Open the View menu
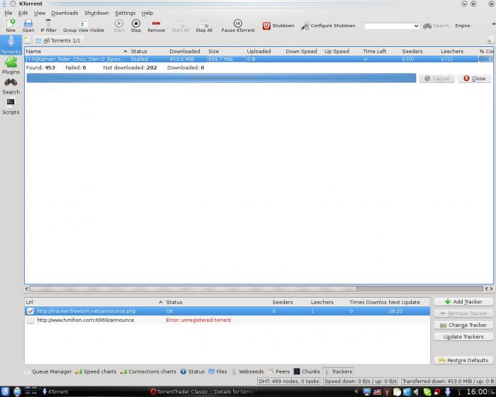The image size is (496, 397). tap(40, 13)
